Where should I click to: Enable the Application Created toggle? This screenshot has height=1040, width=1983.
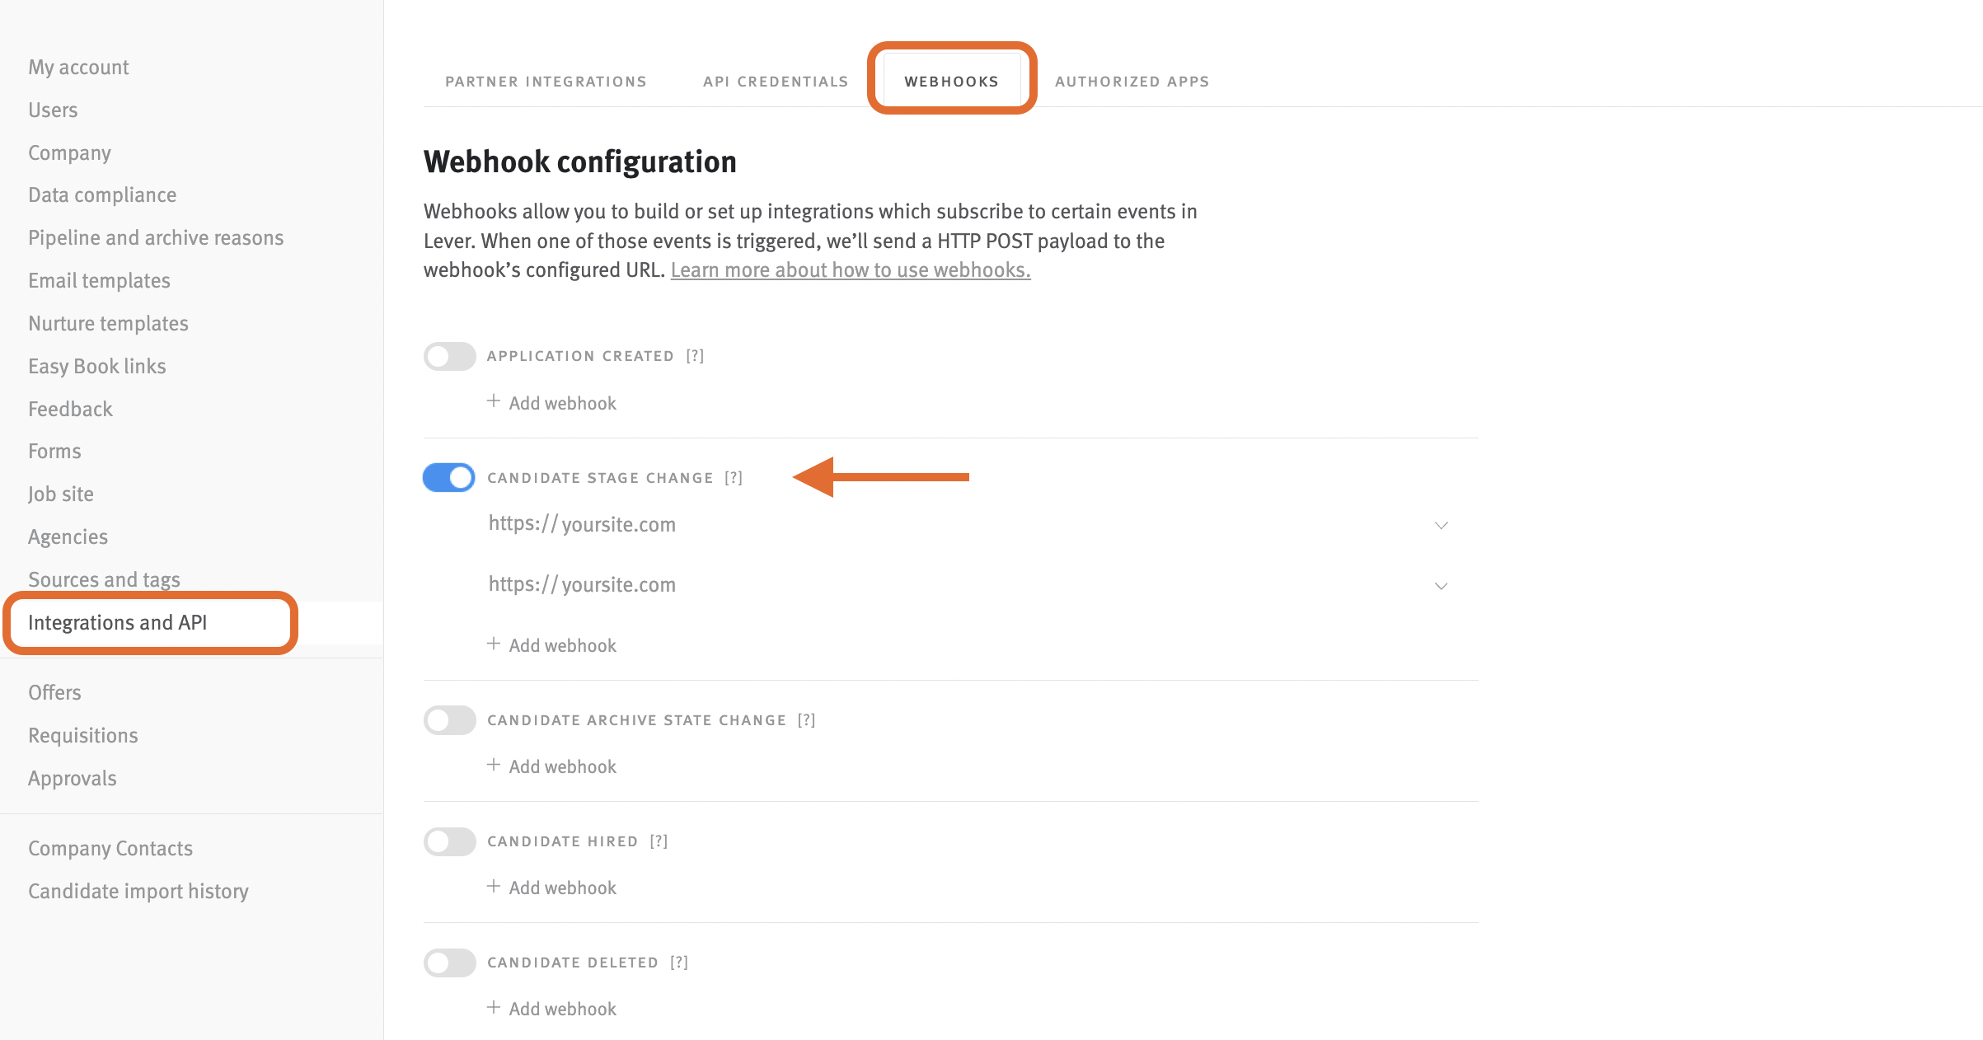(449, 356)
